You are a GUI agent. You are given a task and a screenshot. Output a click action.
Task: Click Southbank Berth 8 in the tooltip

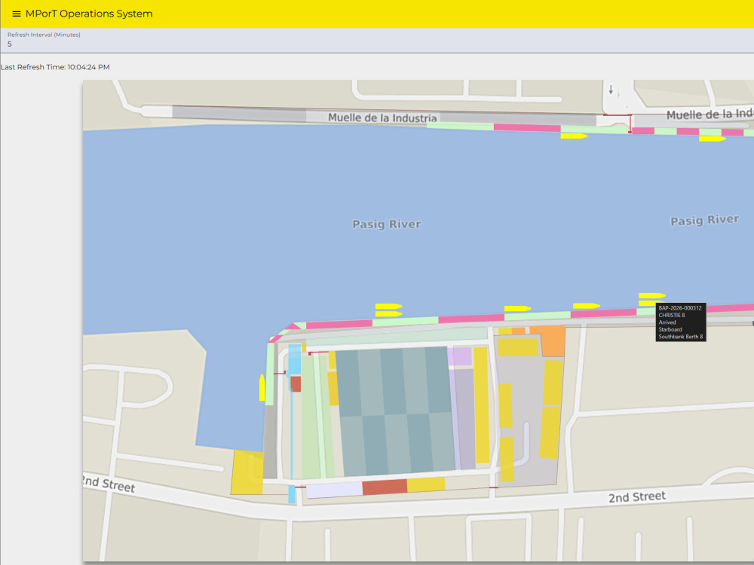pyautogui.click(x=680, y=337)
